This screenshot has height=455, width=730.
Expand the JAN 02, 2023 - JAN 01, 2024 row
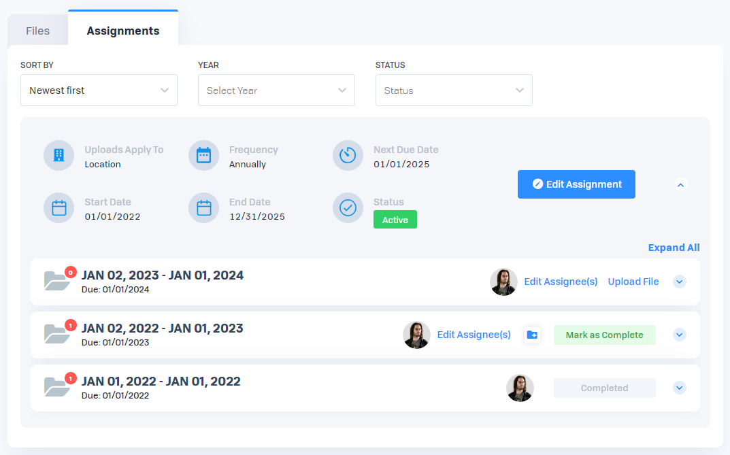679,282
